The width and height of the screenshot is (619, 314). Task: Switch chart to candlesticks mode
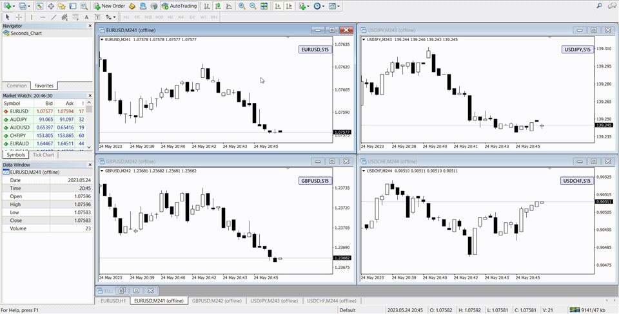[217, 6]
